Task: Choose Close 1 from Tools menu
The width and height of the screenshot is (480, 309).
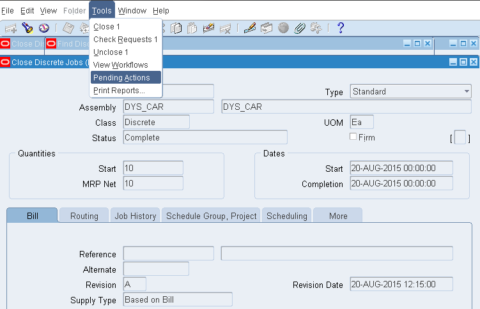Action: (x=126, y=27)
